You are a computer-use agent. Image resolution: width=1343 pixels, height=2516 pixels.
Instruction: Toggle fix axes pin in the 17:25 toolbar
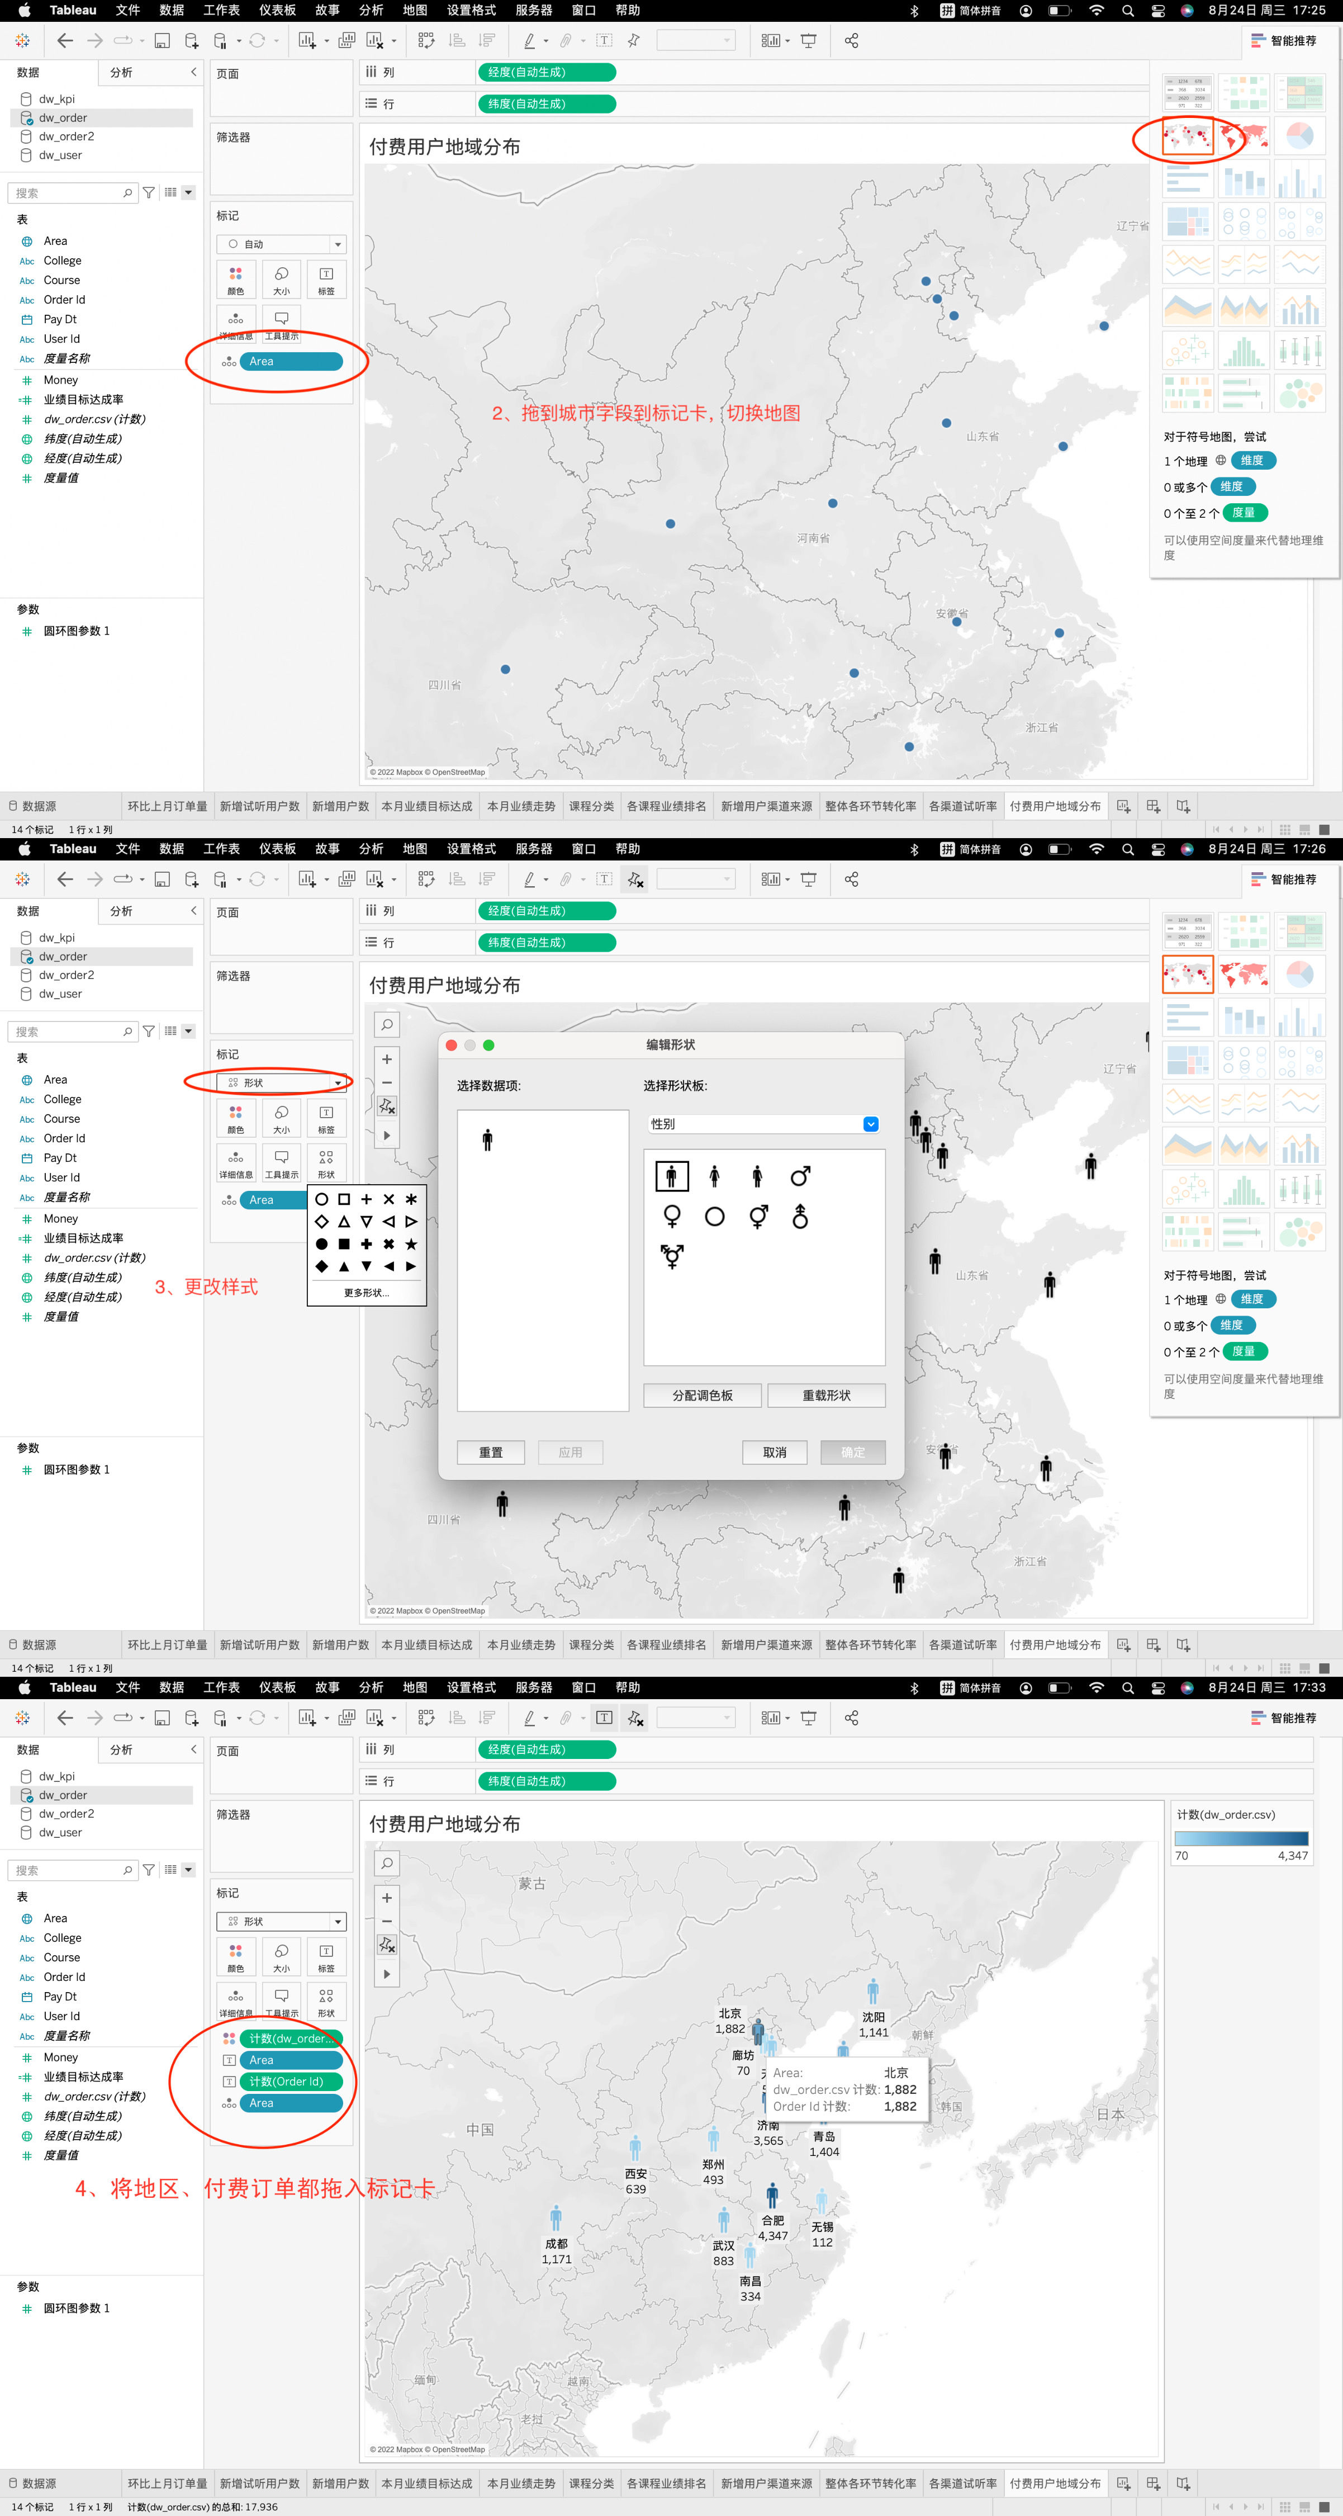point(634,40)
